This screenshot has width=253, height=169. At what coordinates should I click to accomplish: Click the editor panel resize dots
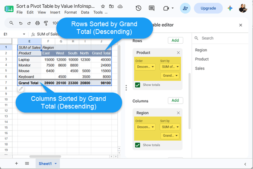click(126, 88)
